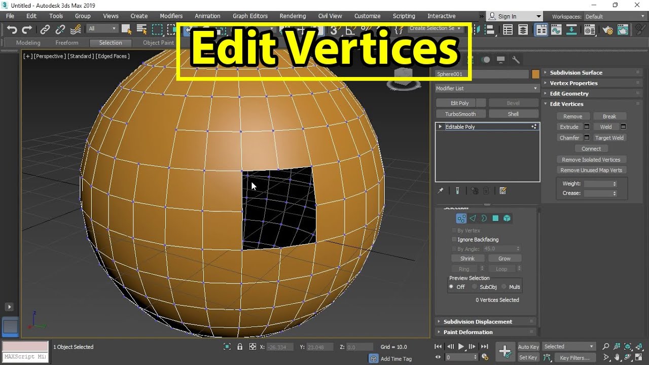Open Workspaces Default dropdown
The width and height of the screenshot is (649, 365).
point(615,17)
